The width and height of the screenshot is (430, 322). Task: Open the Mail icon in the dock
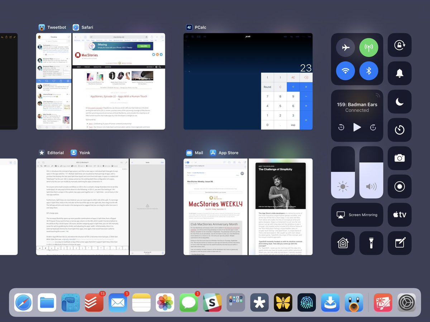[x=118, y=303]
